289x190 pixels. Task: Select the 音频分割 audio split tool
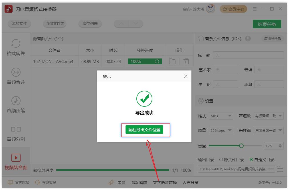[x=16, y=133]
